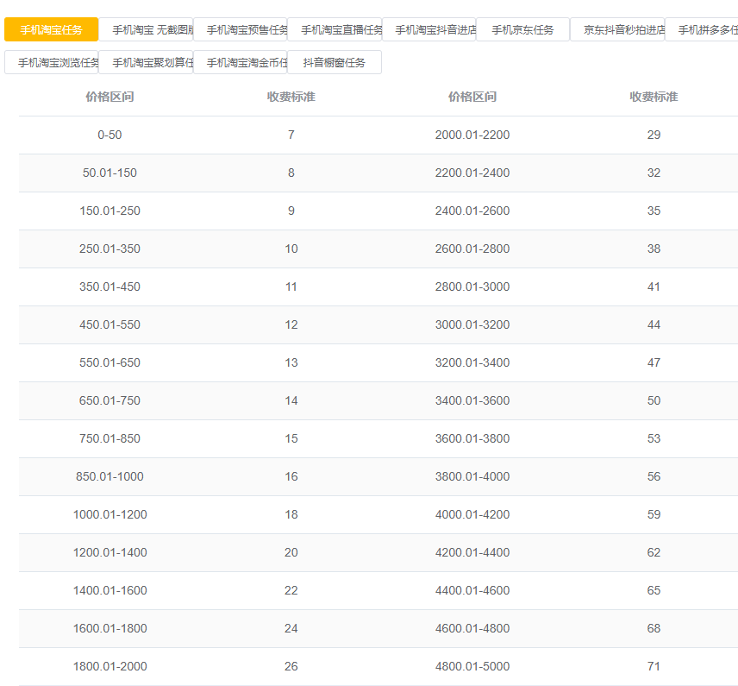Open the 手机淘宝直播任务 tab
The height and width of the screenshot is (686, 738).
pyautogui.click(x=335, y=29)
